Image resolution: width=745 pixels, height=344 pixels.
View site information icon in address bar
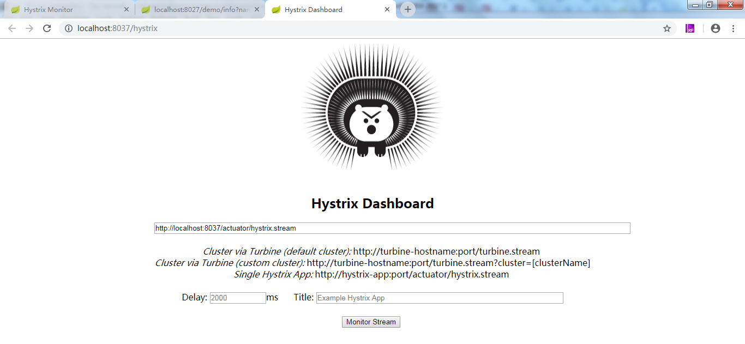click(x=69, y=28)
